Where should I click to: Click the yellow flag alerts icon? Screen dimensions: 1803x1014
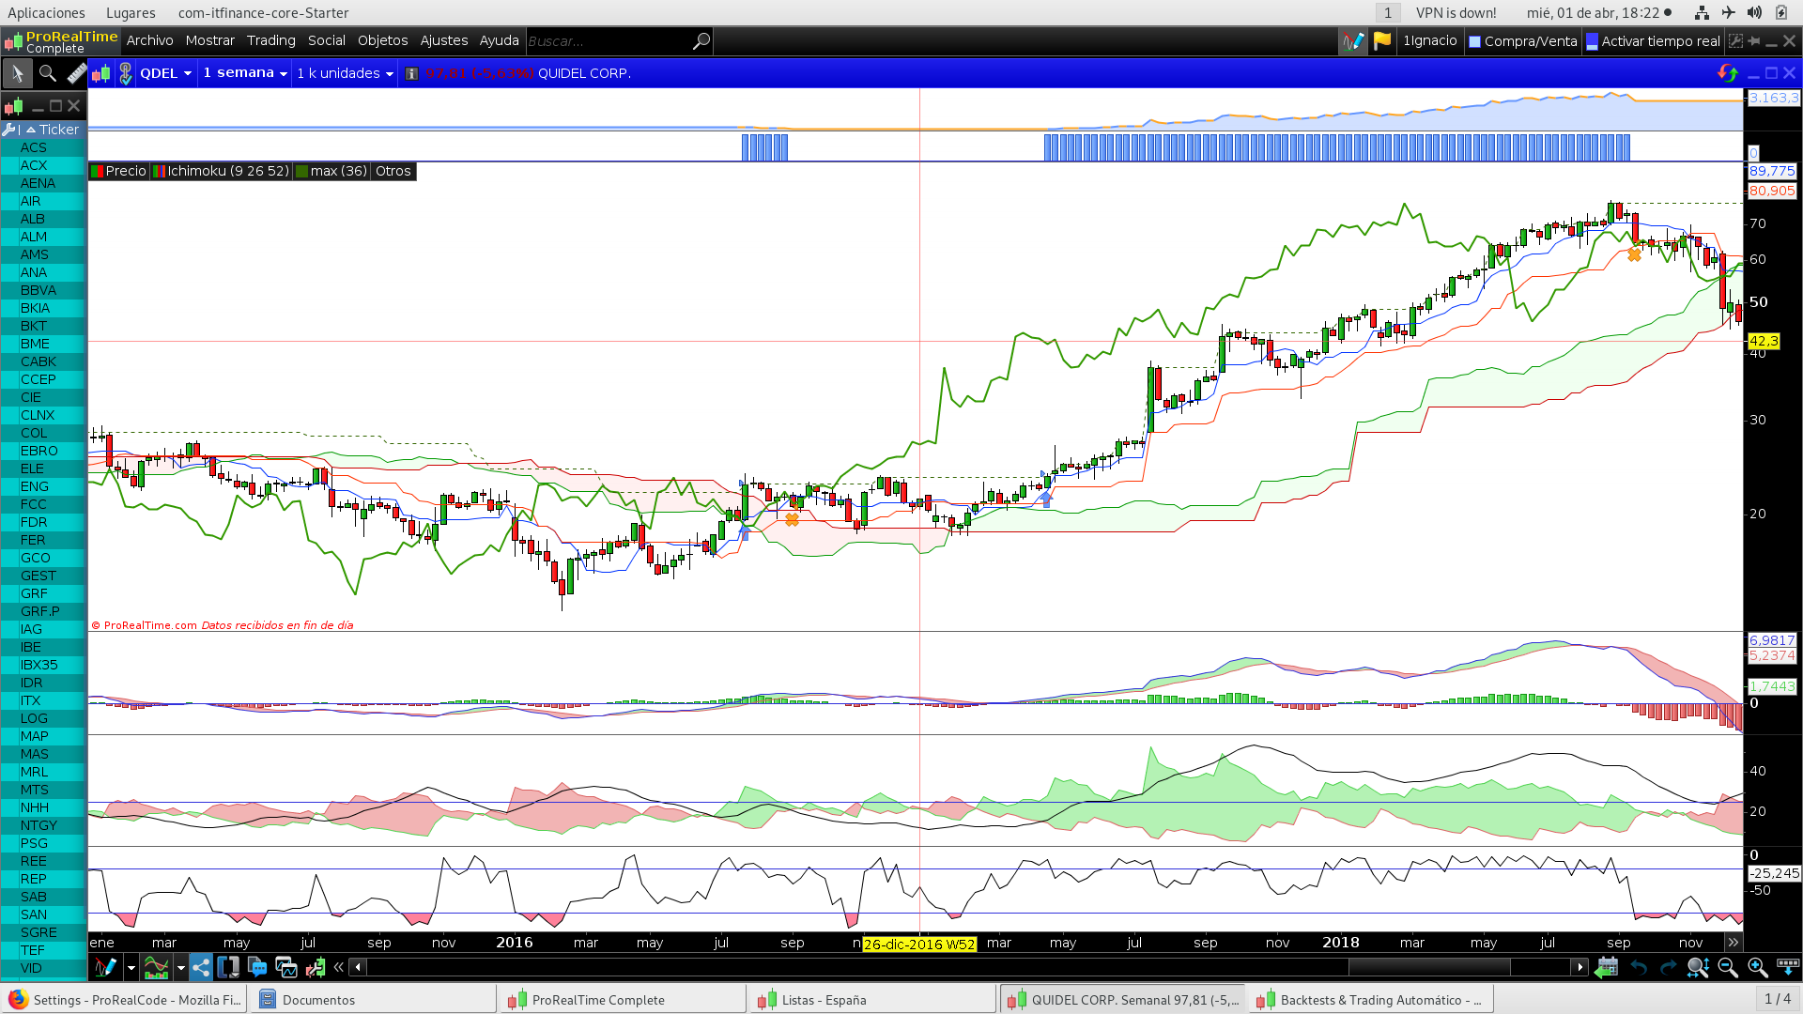click(1382, 41)
